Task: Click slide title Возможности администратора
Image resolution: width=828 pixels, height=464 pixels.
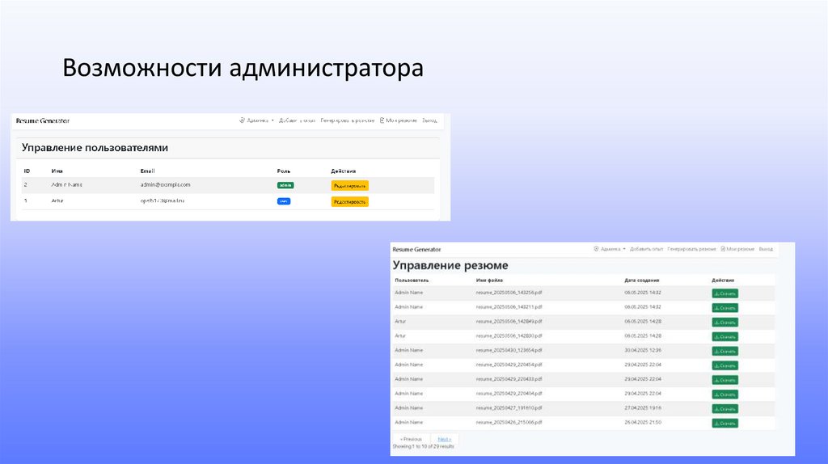Action: pyautogui.click(x=243, y=68)
